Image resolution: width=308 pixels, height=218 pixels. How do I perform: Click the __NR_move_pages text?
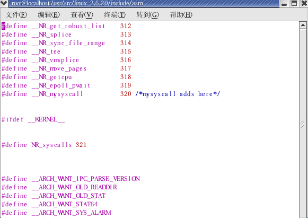[x=59, y=68]
